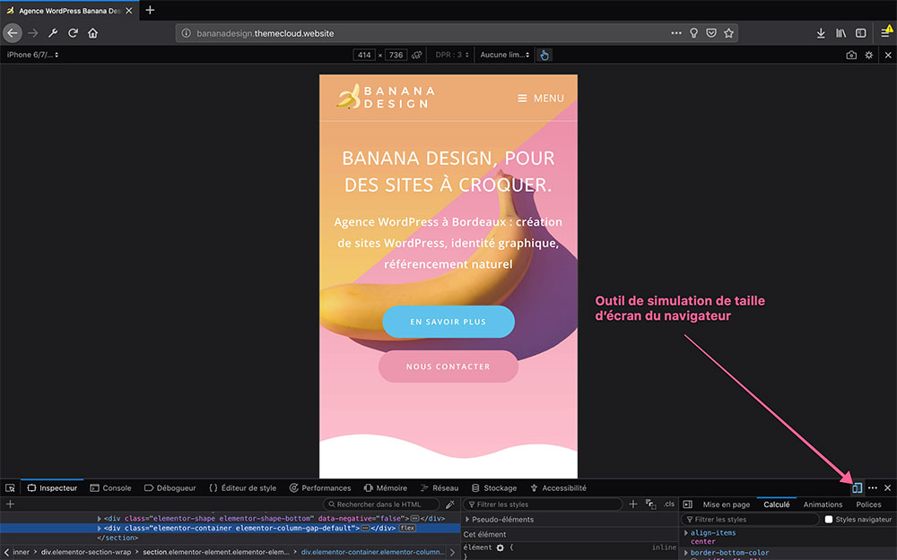Image resolution: width=897 pixels, height=560 pixels.
Task: Open the Éditeur de style tab
Action: pyautogui.click(x=242, y=488)
